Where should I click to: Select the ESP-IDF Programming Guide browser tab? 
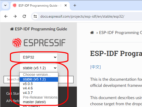click(x=40, y=6)
